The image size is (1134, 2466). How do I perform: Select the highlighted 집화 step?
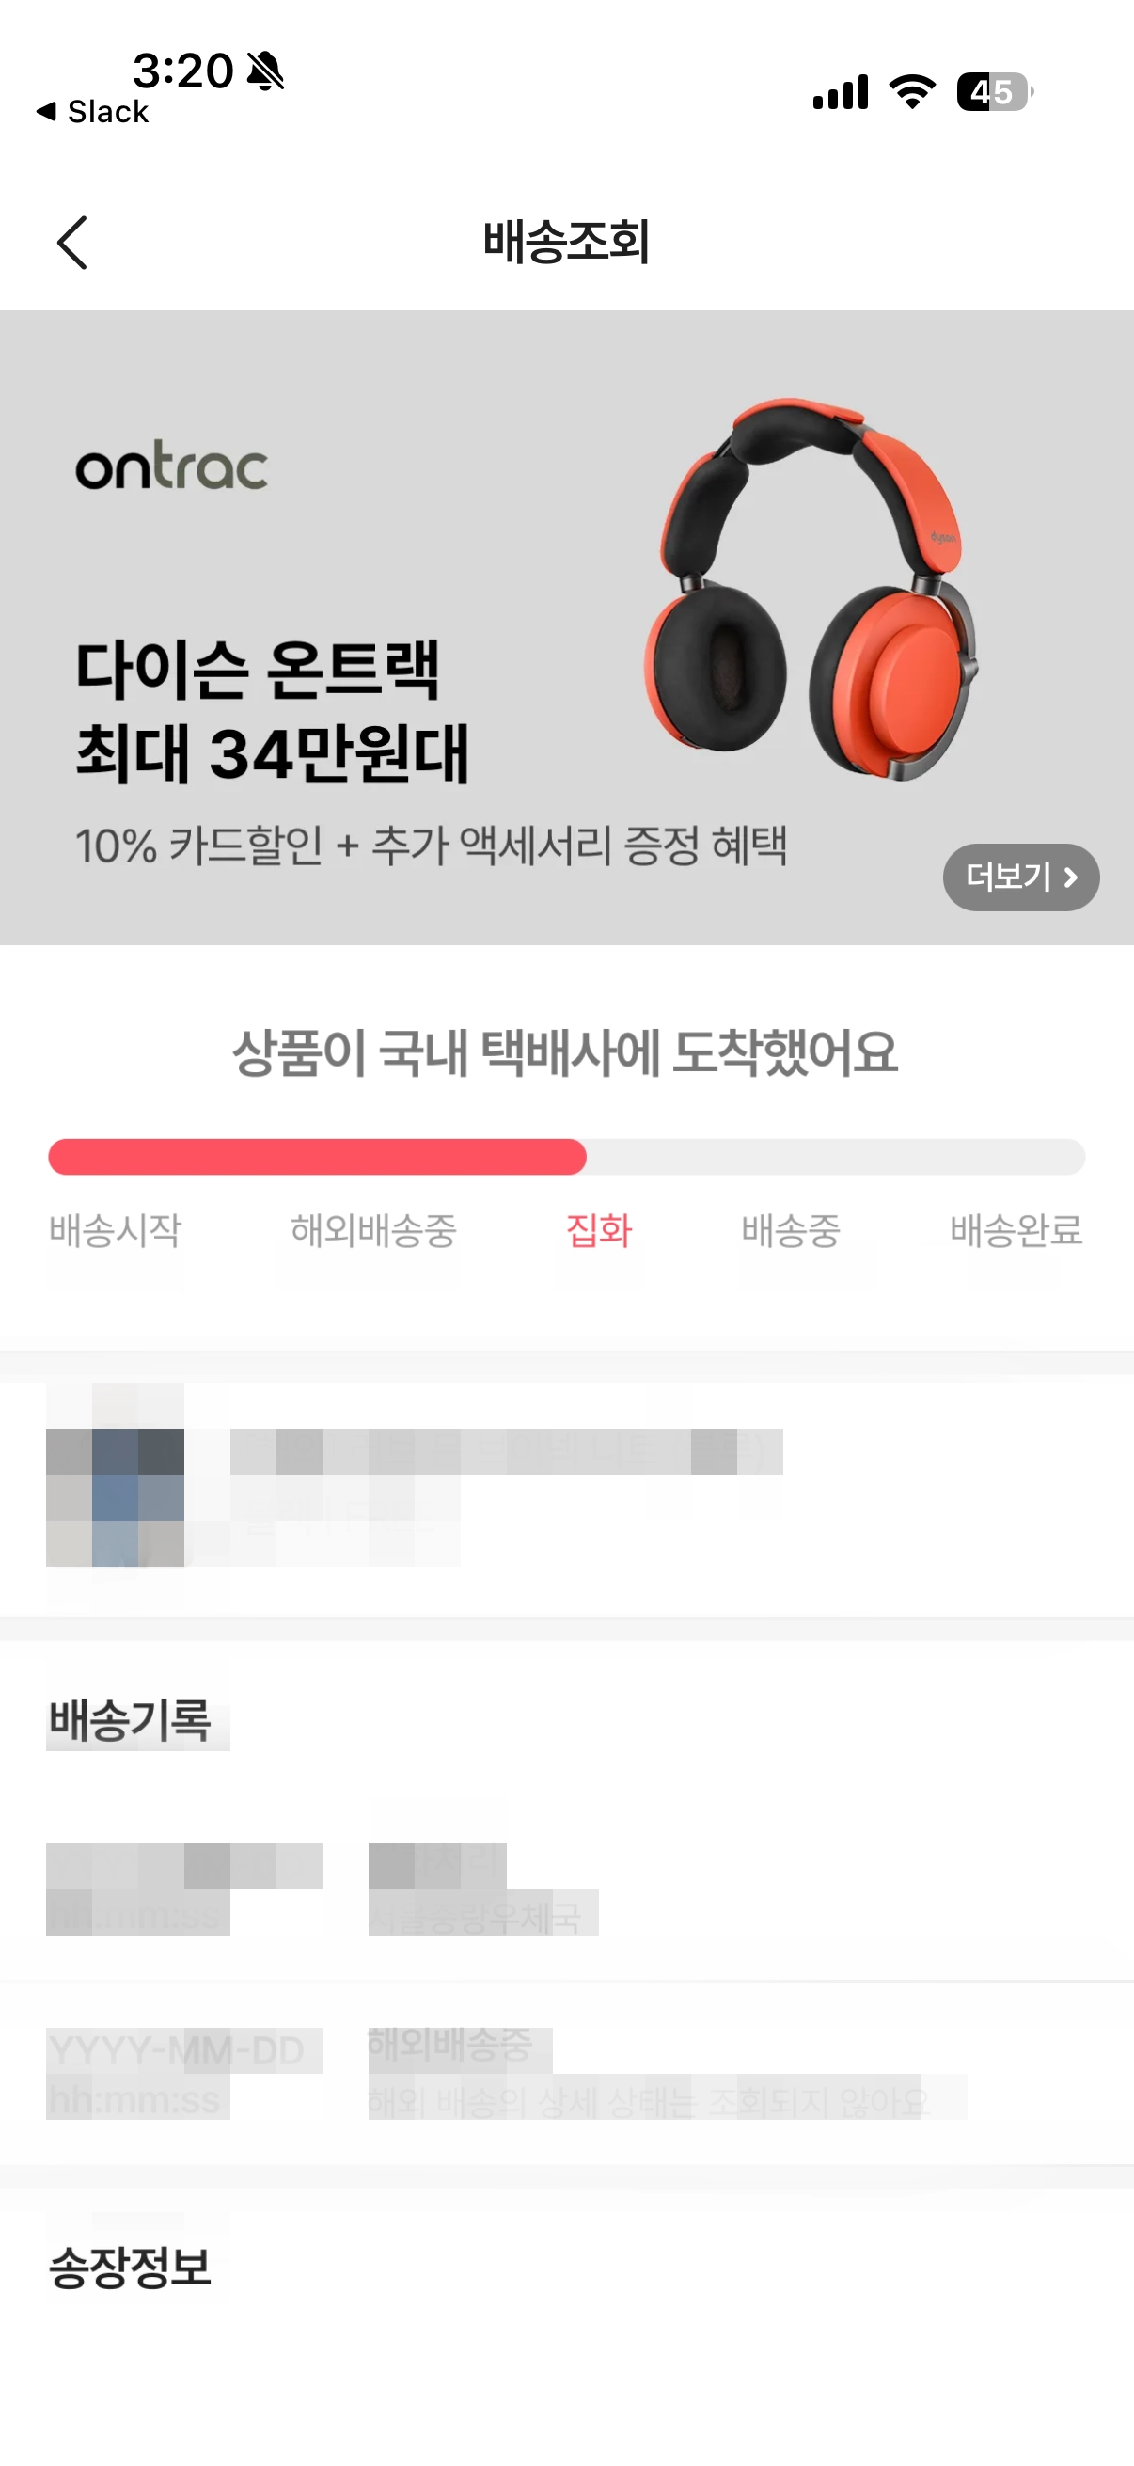tap(599, 1230)
